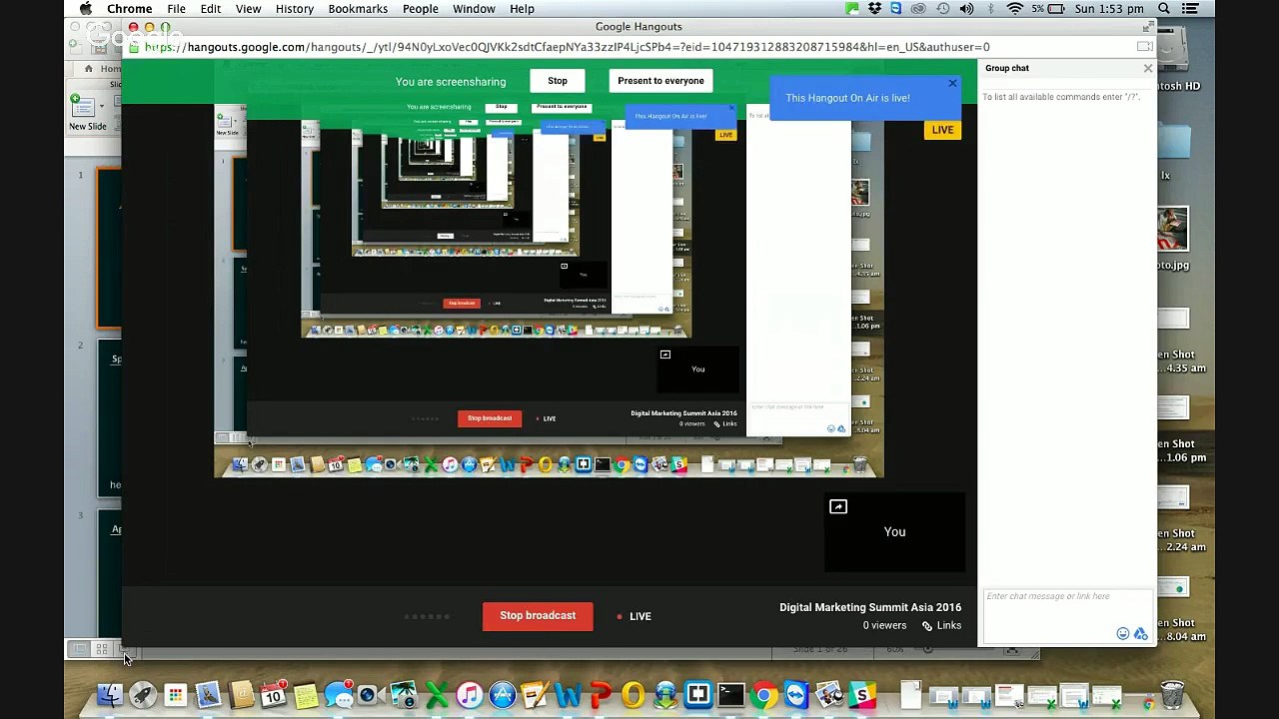The height and width of the screenshot is (719, 1279).
Task: Select the 'You' video thumbnail
Action: [x=894, y=532]
